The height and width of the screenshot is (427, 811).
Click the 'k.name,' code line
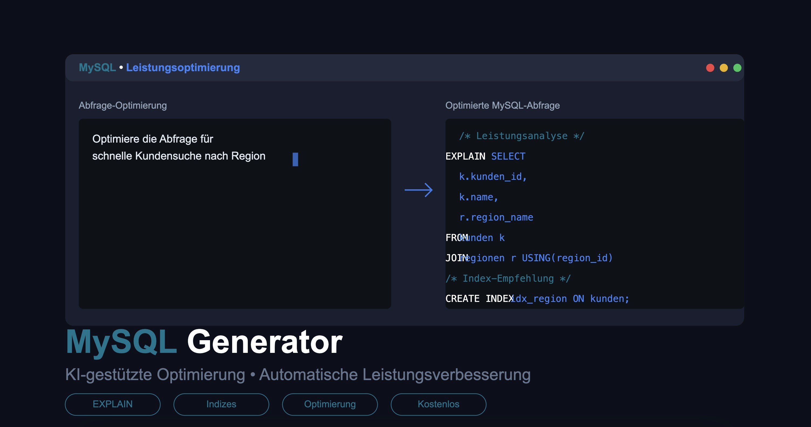coord(479,197)
